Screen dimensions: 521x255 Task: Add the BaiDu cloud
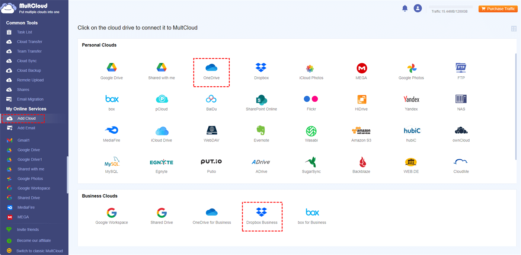pos(211,102)
